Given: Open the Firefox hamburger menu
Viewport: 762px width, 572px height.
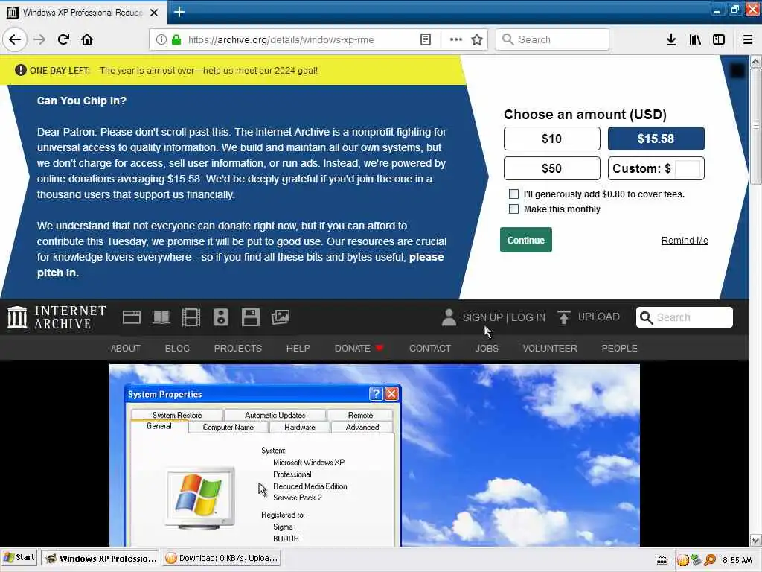Looking at the screenshot, I should (748, 39).
